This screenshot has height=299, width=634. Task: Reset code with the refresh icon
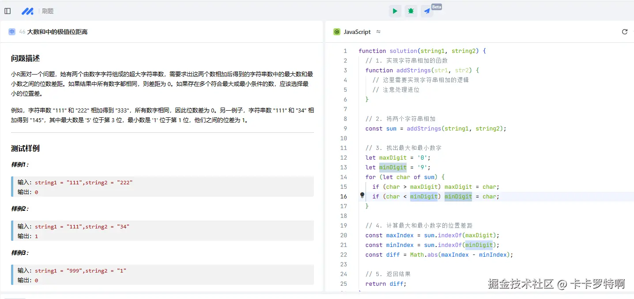tap(624, 31)
